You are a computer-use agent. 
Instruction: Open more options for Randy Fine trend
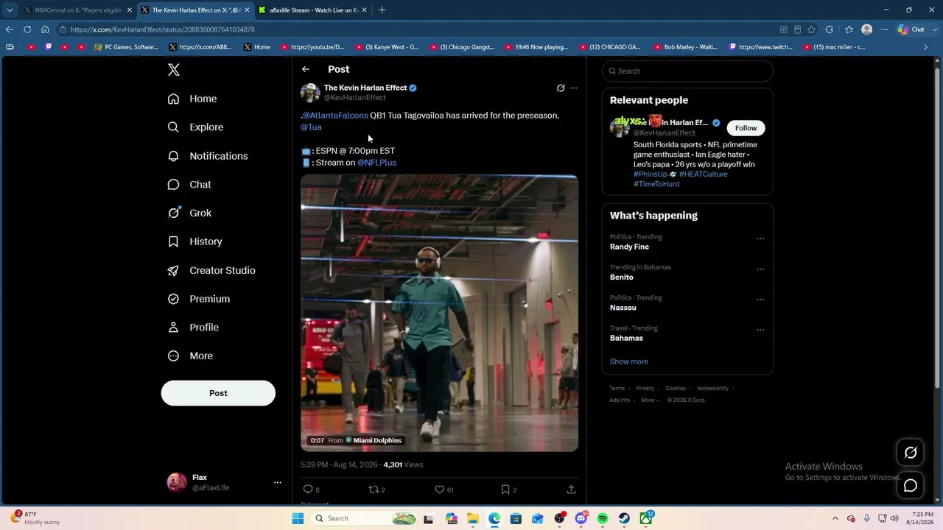point(760,239)
